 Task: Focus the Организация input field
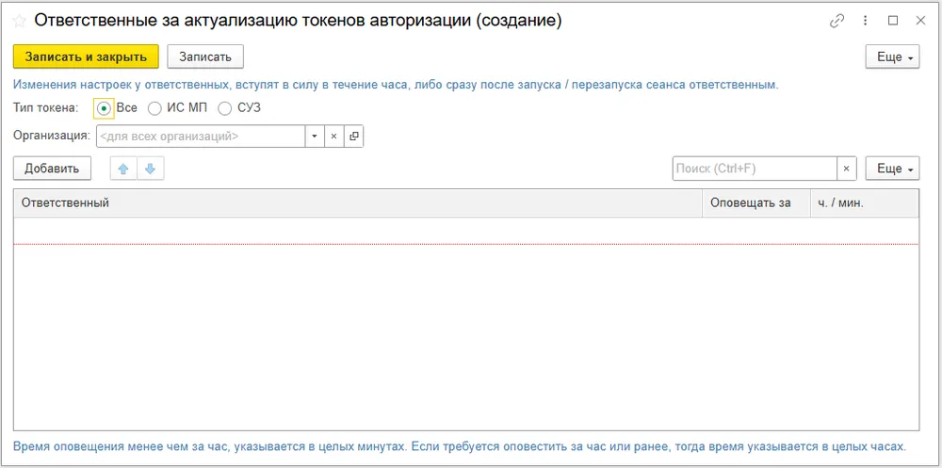pos(201,137)
